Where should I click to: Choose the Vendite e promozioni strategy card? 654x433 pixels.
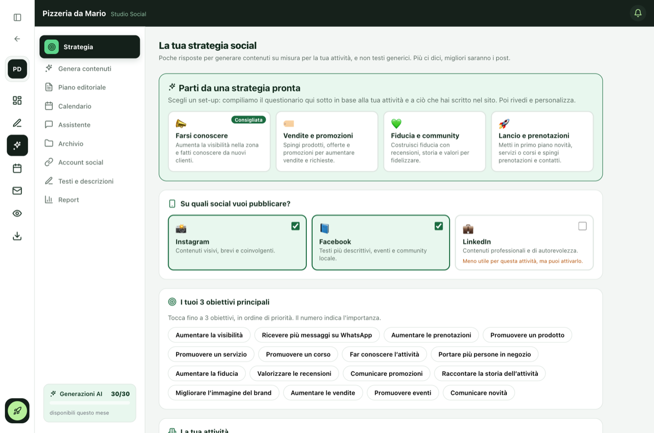(x=327, y=142)
